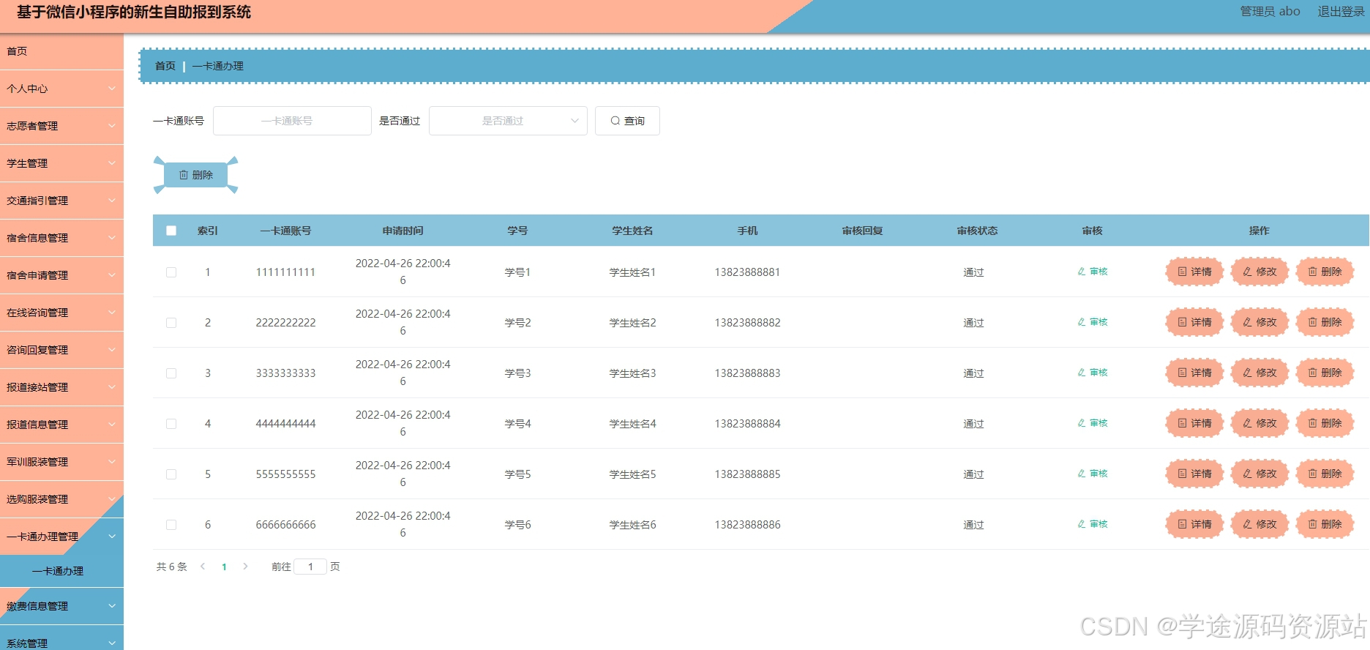Click 管理员 abo user label
Viewport: 1370px width, 650px height.
[x=1270, y=12]
